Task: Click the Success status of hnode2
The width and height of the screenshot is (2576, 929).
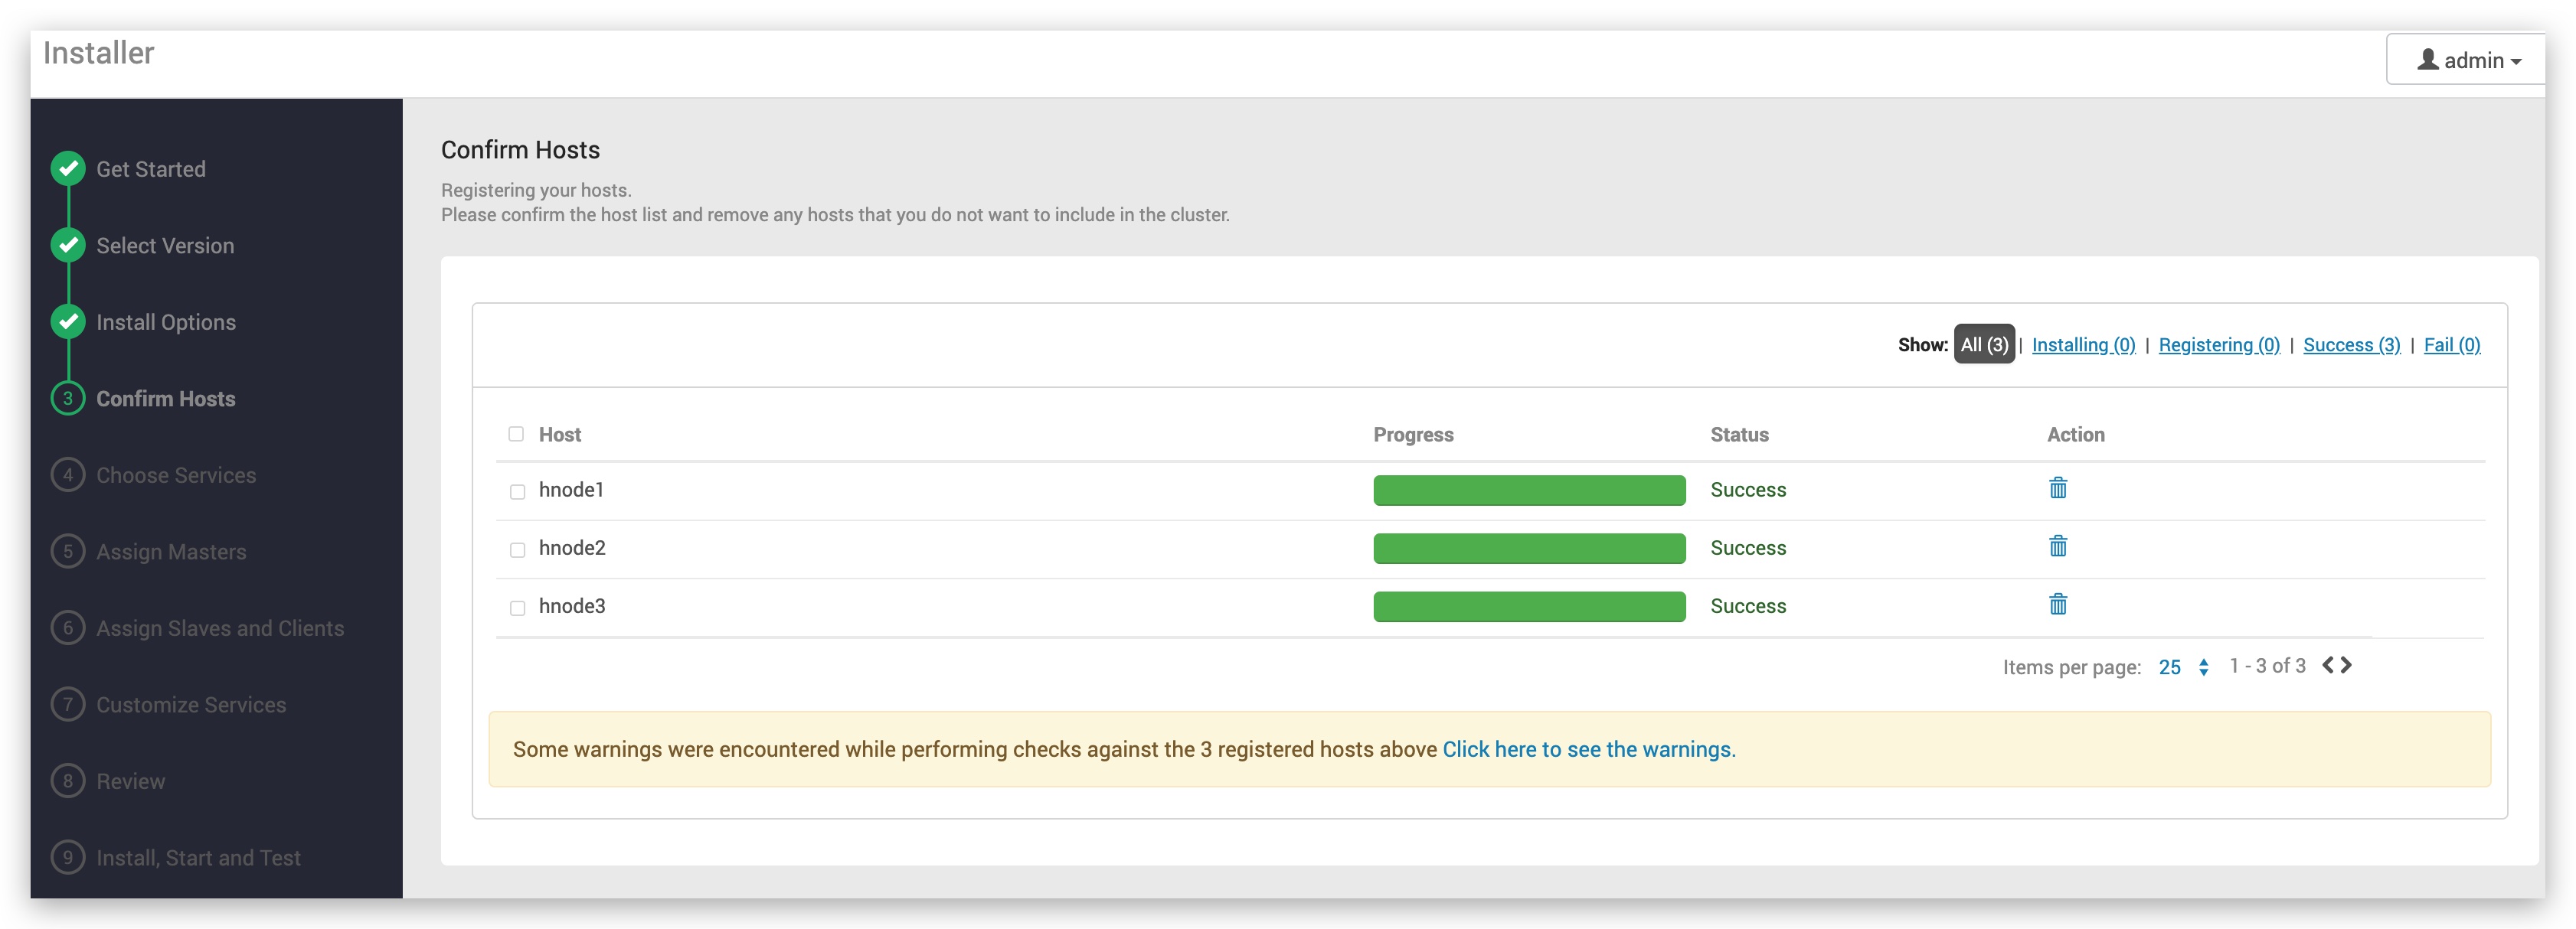Action: pos(1748,547)
